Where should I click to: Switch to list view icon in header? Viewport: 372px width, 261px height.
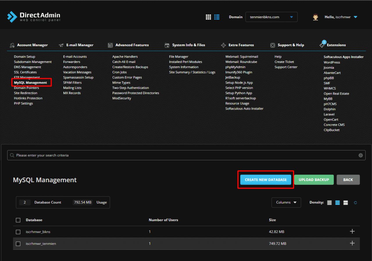coord(217,17)
